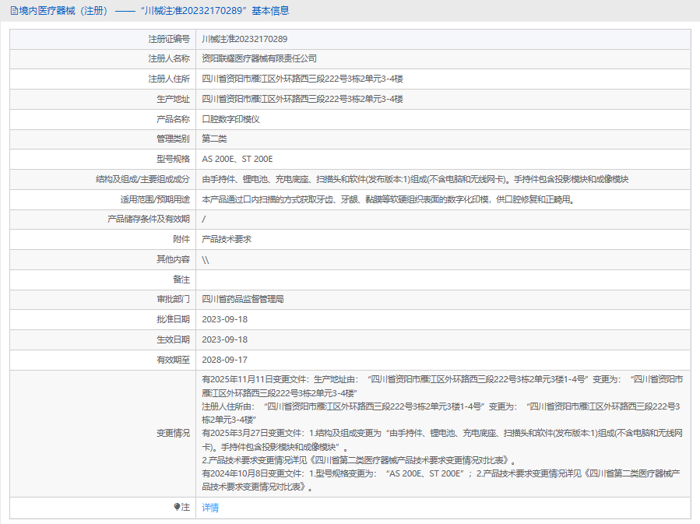Select model value AS 200E、ST 200E in 型号规格 row
700x524 pixels.
237,159
